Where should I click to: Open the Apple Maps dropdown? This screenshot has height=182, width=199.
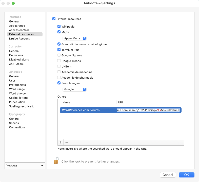(75, 38)
